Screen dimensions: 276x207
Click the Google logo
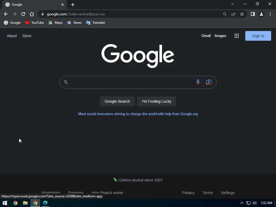point(138,56)
